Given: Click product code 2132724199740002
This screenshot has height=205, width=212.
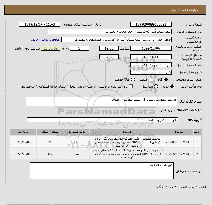Looking at the screenshot, I should point(179,154).
